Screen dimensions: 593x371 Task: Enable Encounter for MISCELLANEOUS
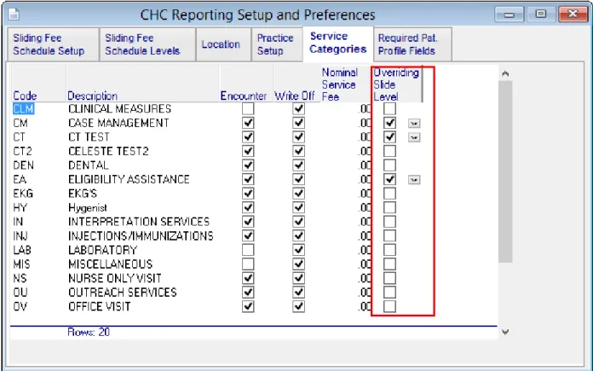[248, 264]
